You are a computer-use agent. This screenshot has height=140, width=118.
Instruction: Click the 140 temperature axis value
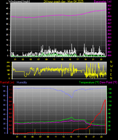click(110, 89)
